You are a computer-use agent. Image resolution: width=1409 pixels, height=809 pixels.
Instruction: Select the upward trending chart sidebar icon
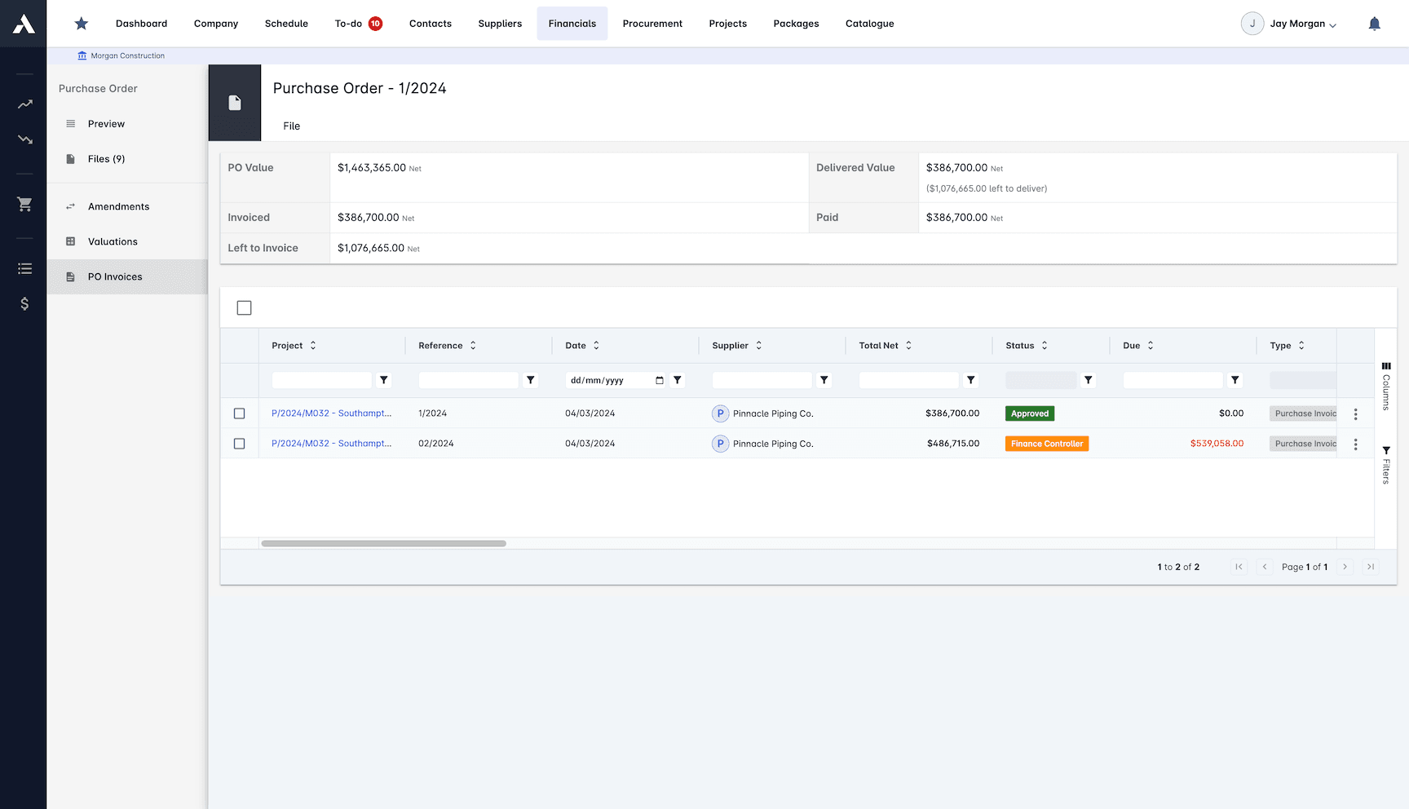point(24,104)
